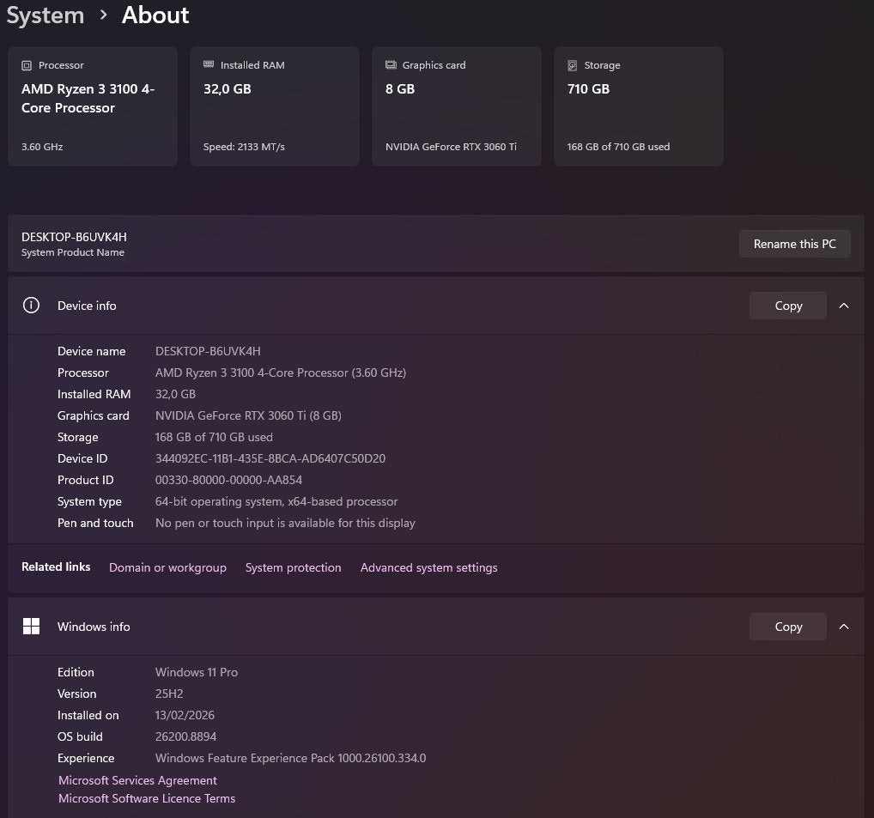Open Microsoft Software Licence Terms link
This screenshot has height=818, width=874.
[x=147, y=798]
